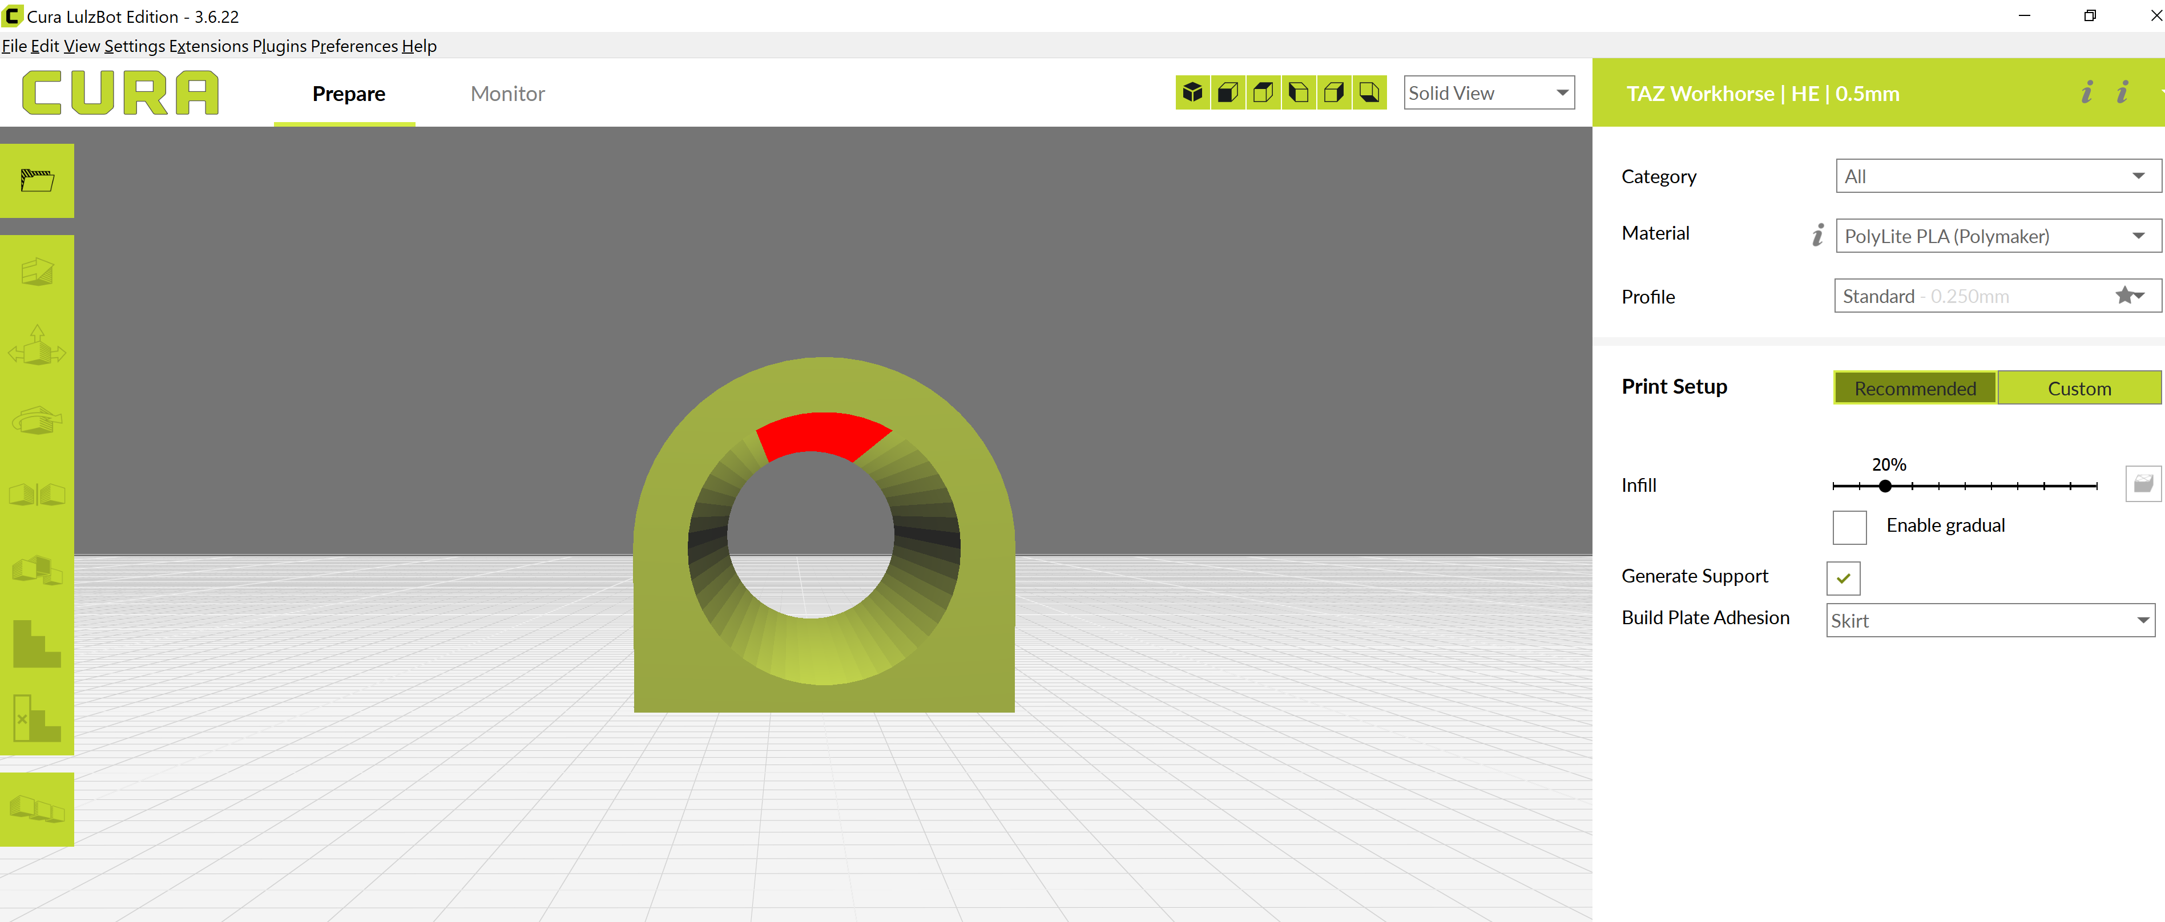
Task: Select the Rotate tool in the sidebar
Action: [x=37, y=420]
